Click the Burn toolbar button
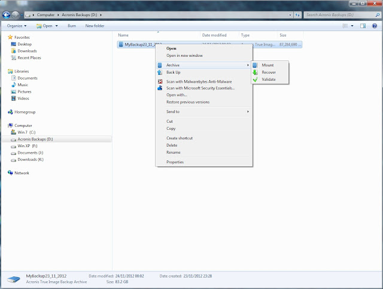 (72, 26)
